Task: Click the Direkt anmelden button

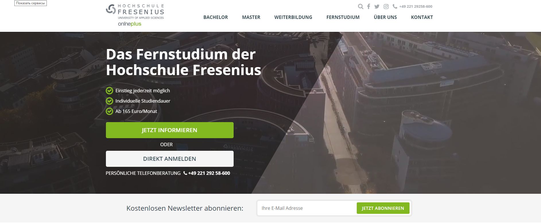Action: click(x=170, y=159)
